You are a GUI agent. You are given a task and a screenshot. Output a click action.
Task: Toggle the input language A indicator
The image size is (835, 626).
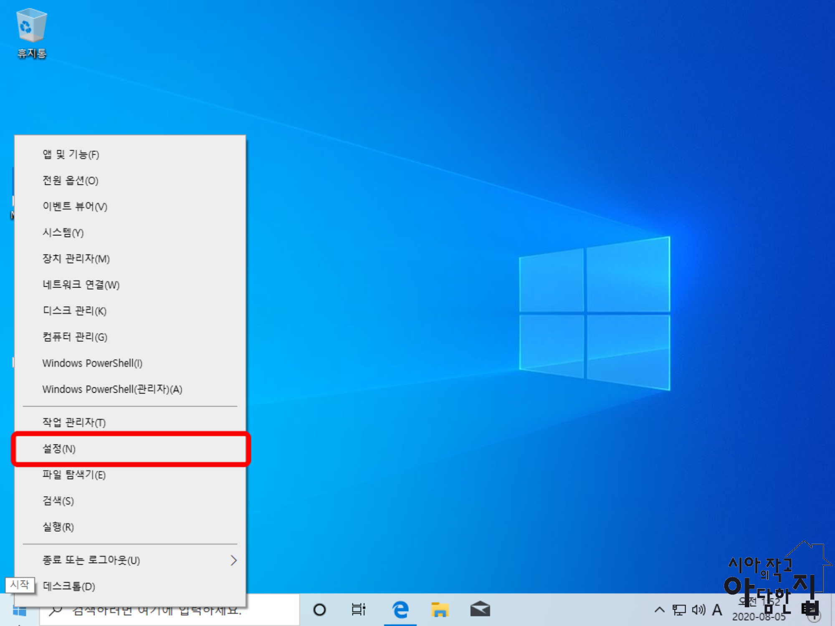(717, 610)
